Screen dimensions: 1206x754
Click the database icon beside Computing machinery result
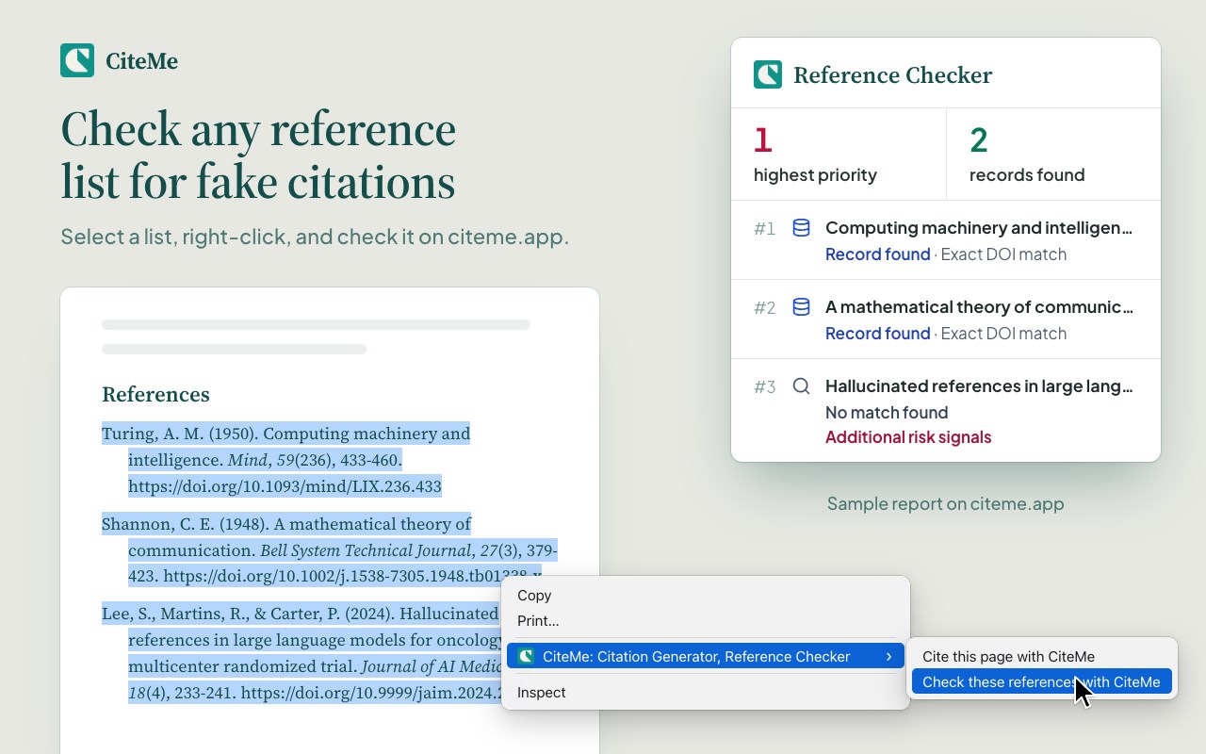tap(801, 227)
